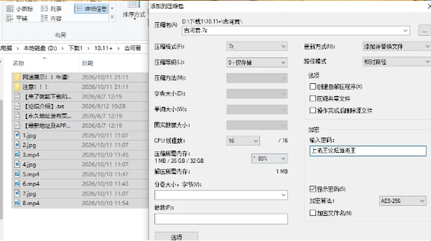This screenshot has height=241, width=431.
Task: Enable 创建自解压程序 checkbox
Action: 312,86
